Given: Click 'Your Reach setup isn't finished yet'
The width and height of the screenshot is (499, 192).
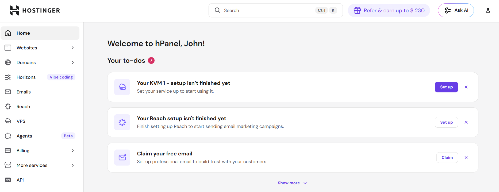Looking at the screenshot, I should [181, 118].
